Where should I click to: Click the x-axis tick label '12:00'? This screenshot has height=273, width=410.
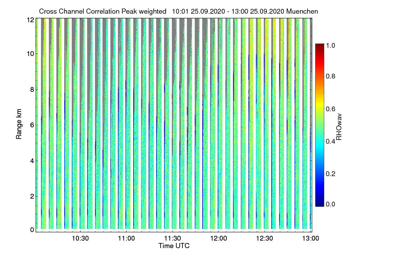[x=219, y=238]
